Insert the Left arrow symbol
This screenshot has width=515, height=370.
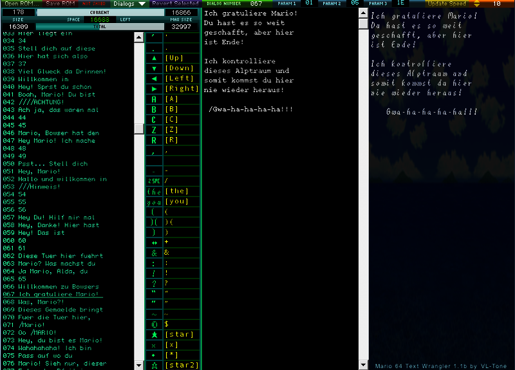(x=154, y=79)
